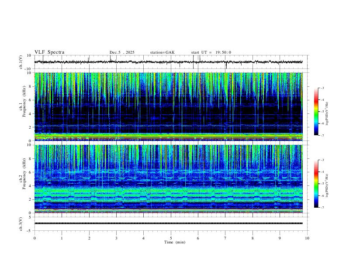The image size is (346, 267).
Task: Click the 'station=GAK' label
Action: [162, 52]
